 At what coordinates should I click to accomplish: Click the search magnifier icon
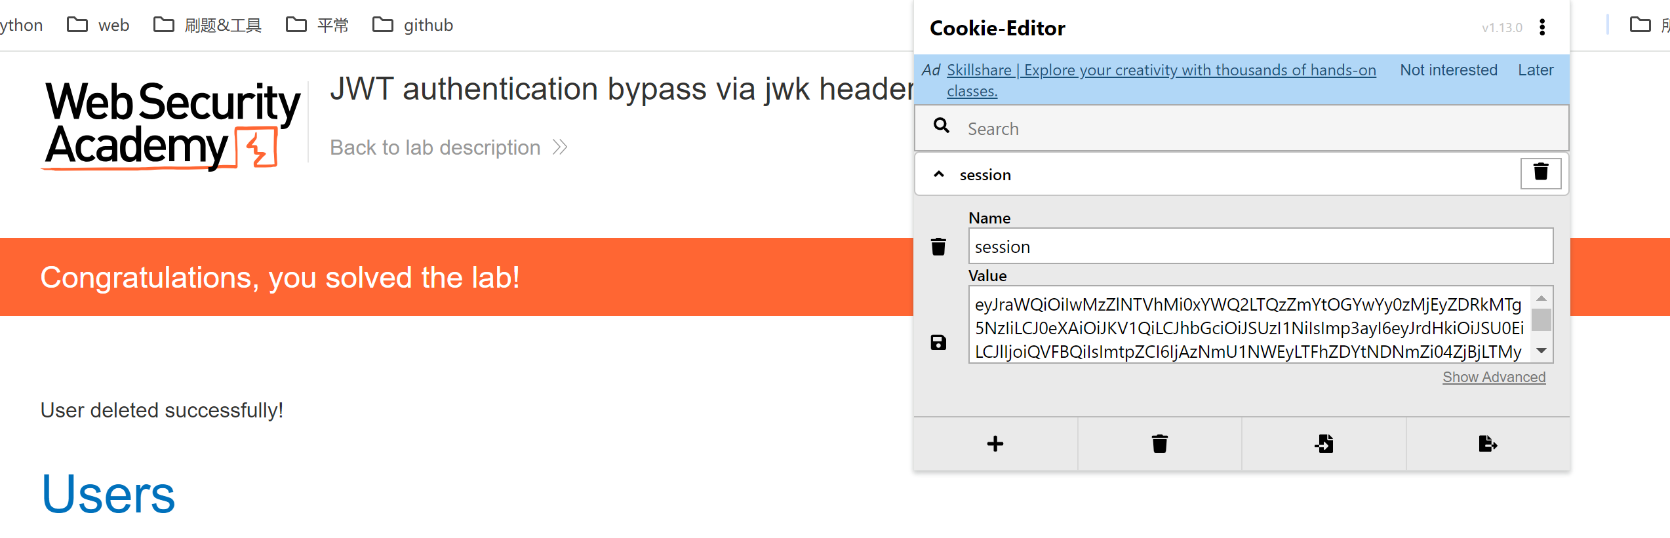[942, 126]
